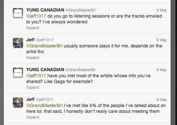Expand the Gaga question tweet
Image resolution: width=177 pixels, height=125 pixels.
pyautogui.click(x=33, y=87)
